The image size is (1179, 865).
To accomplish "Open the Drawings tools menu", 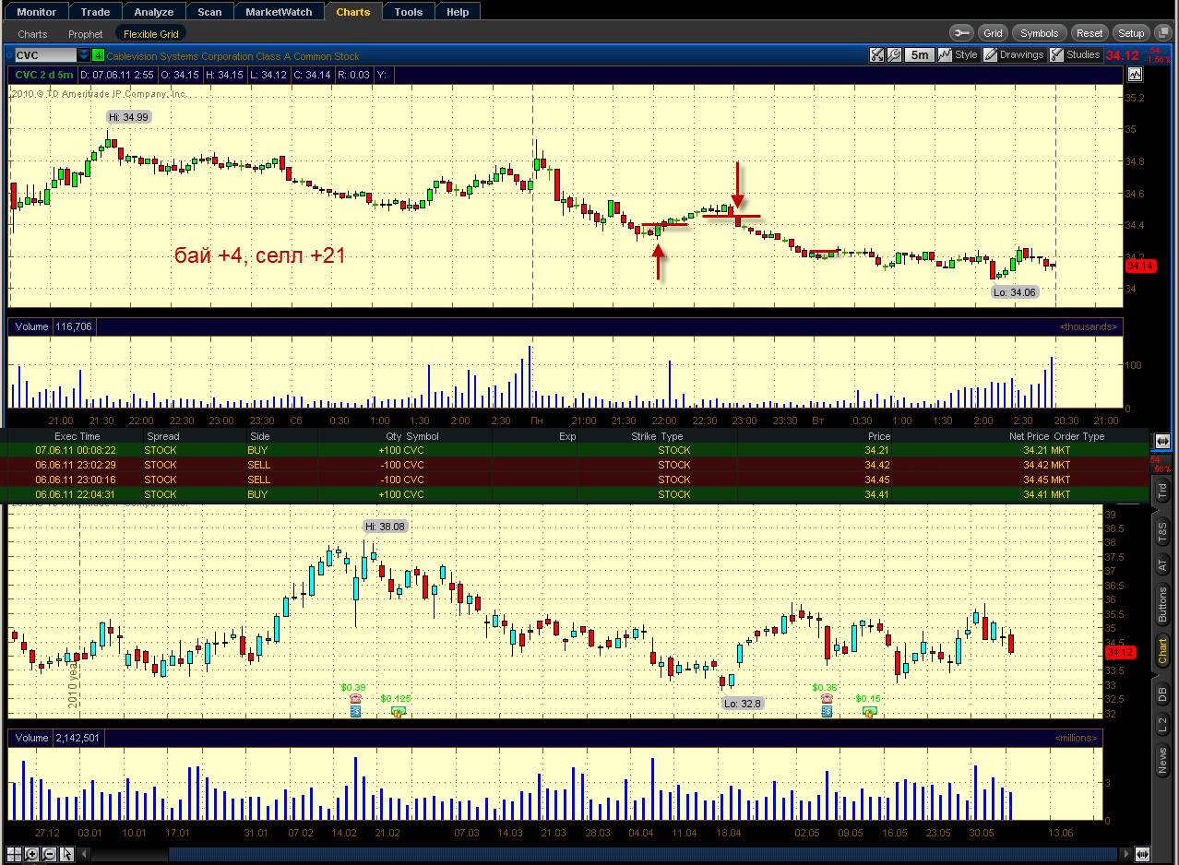I will (1013, 55).
